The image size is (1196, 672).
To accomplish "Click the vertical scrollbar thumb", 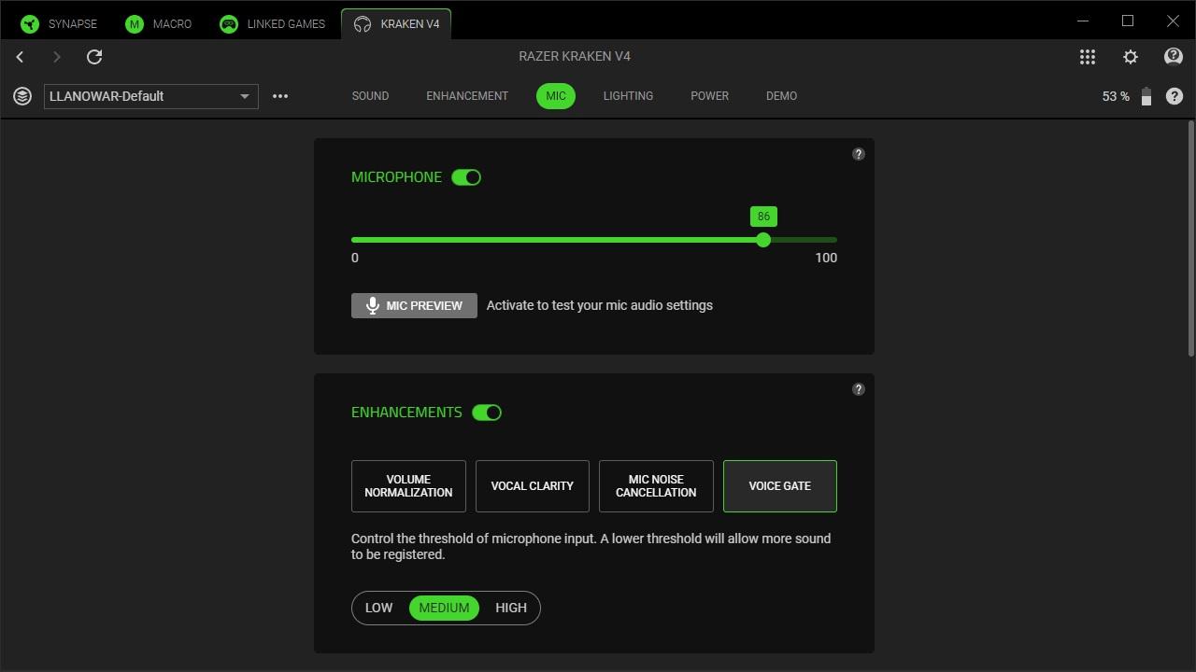I will click(x=1190, y=238).
